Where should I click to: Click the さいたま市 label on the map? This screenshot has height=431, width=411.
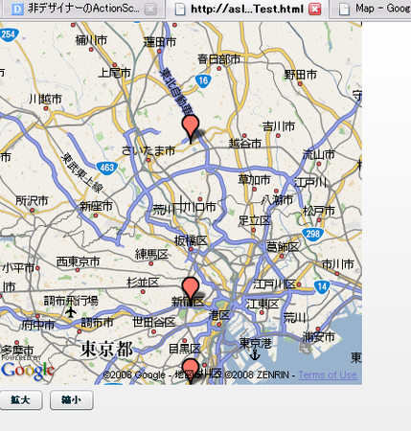pos(148,150)
